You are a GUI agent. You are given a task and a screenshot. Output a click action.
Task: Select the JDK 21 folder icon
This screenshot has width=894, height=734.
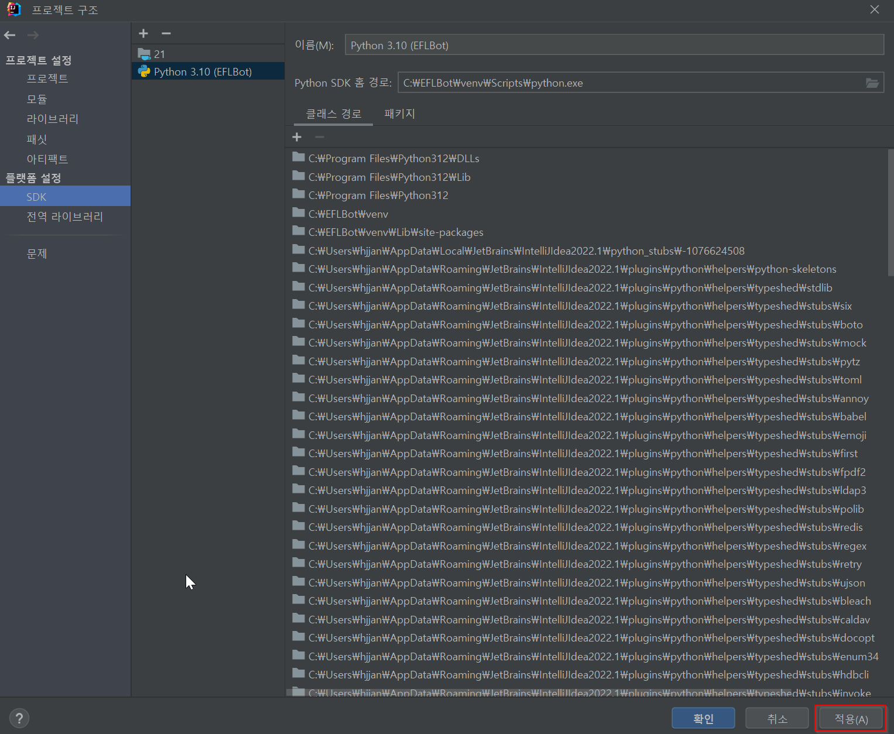(x=144, y=54)
